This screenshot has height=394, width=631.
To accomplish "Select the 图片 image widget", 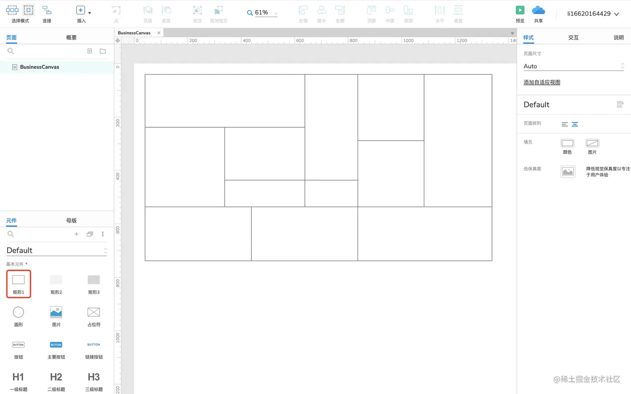I will coord(56,316).
